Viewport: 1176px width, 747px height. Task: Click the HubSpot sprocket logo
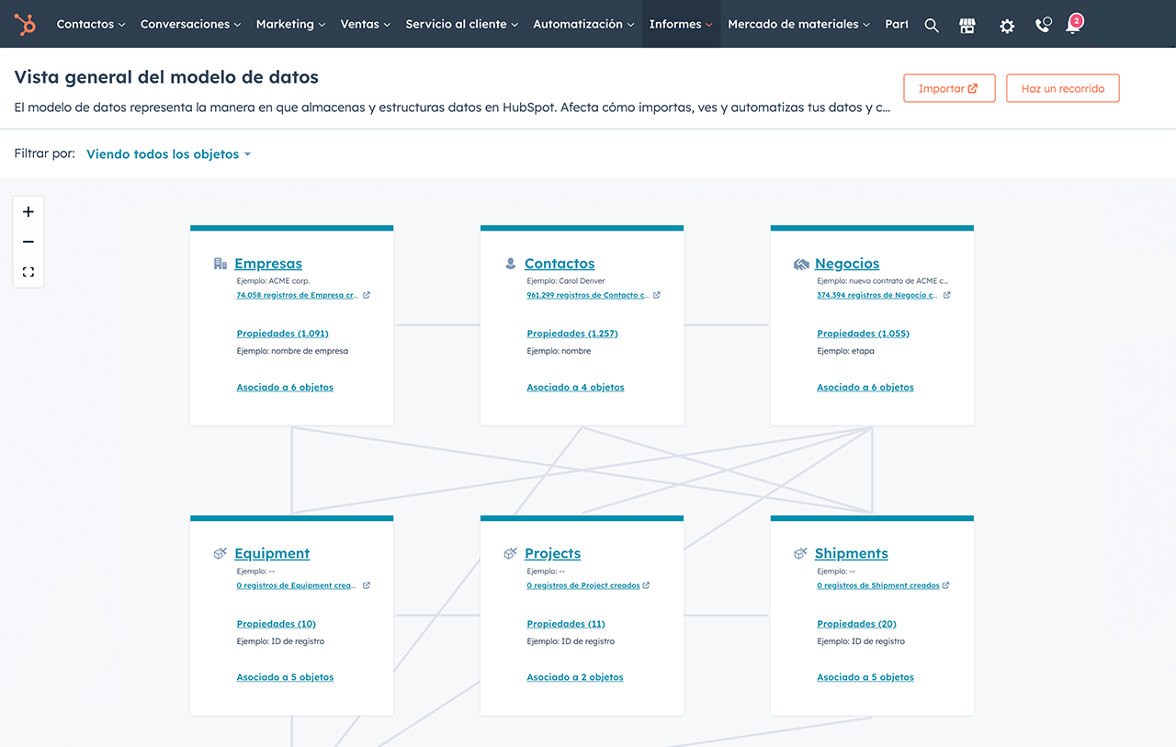pyautogui.click(x=25, y=25)
